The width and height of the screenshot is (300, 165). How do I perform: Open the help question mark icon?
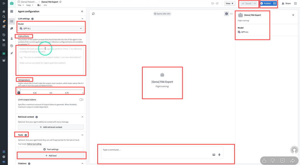pyautogui.click(x=4, y=157)
